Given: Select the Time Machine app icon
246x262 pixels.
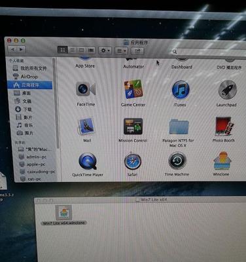Looking at the screenshot, I should (177, 161).
